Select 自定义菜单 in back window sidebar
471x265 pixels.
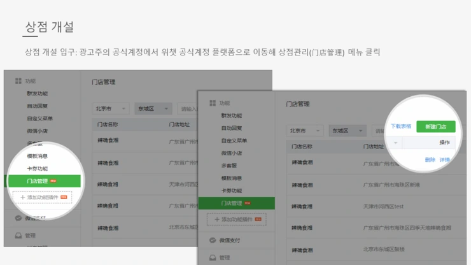[39, 118]
